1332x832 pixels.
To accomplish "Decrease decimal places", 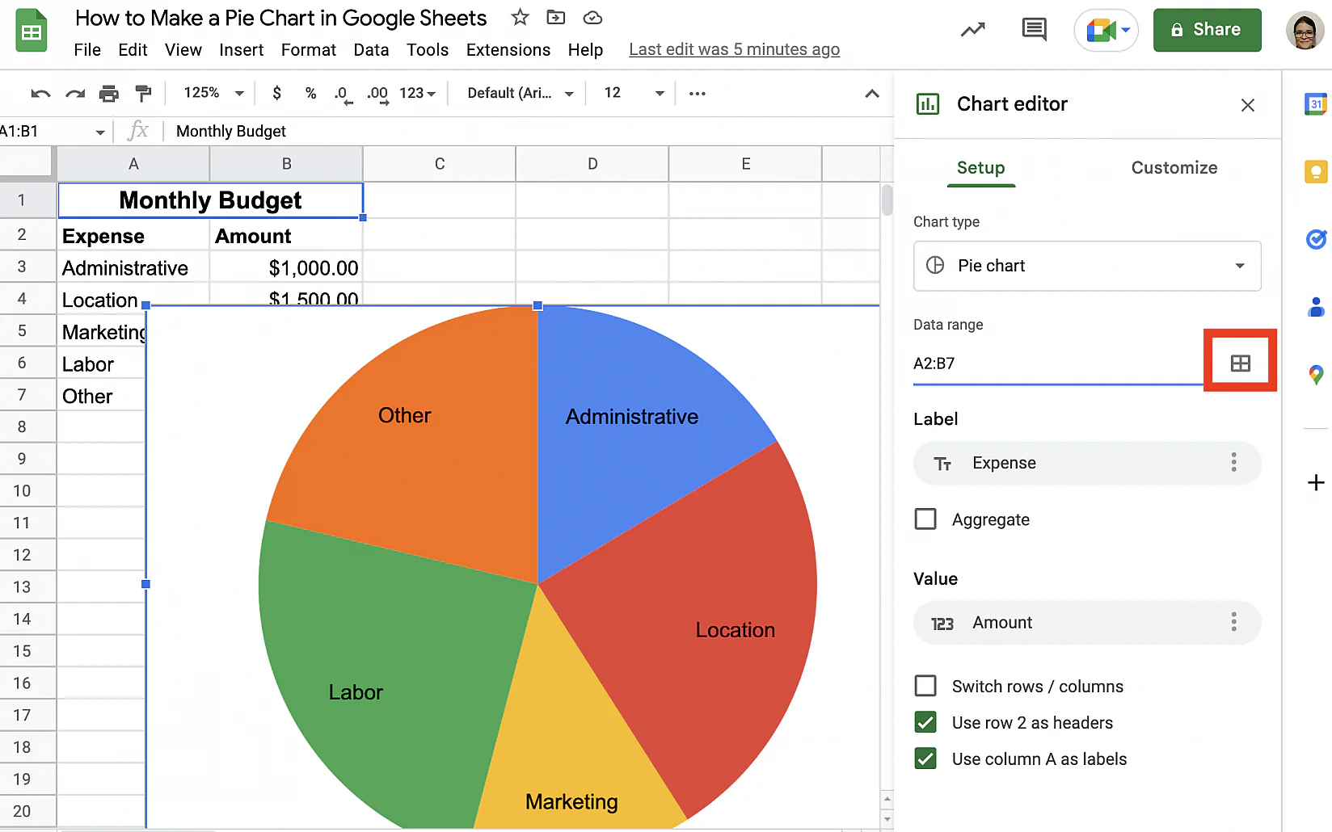I will click(x=343, y=93).
